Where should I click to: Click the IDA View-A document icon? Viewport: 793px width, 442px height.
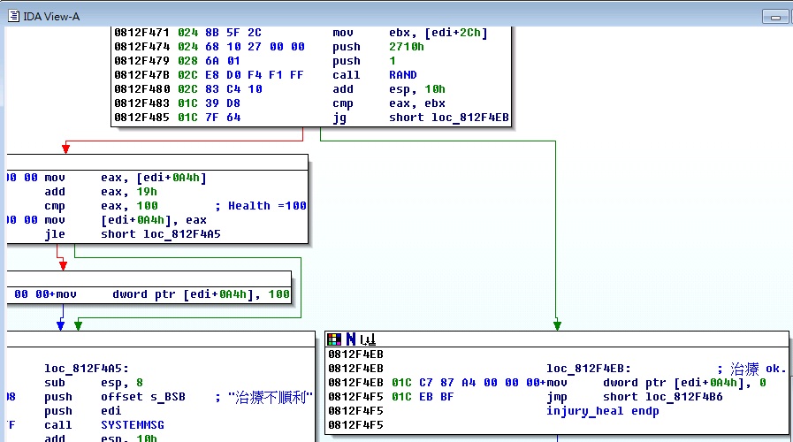[x=13, y=16]
